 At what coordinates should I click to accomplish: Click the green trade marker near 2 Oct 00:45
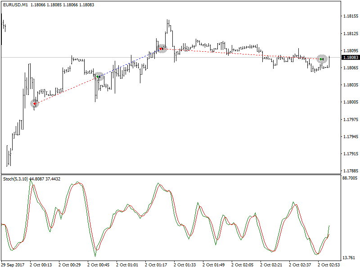98,77
